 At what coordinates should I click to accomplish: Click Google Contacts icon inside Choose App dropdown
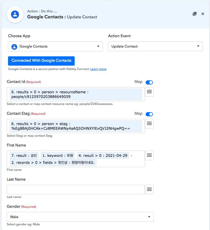pos(14,47)
